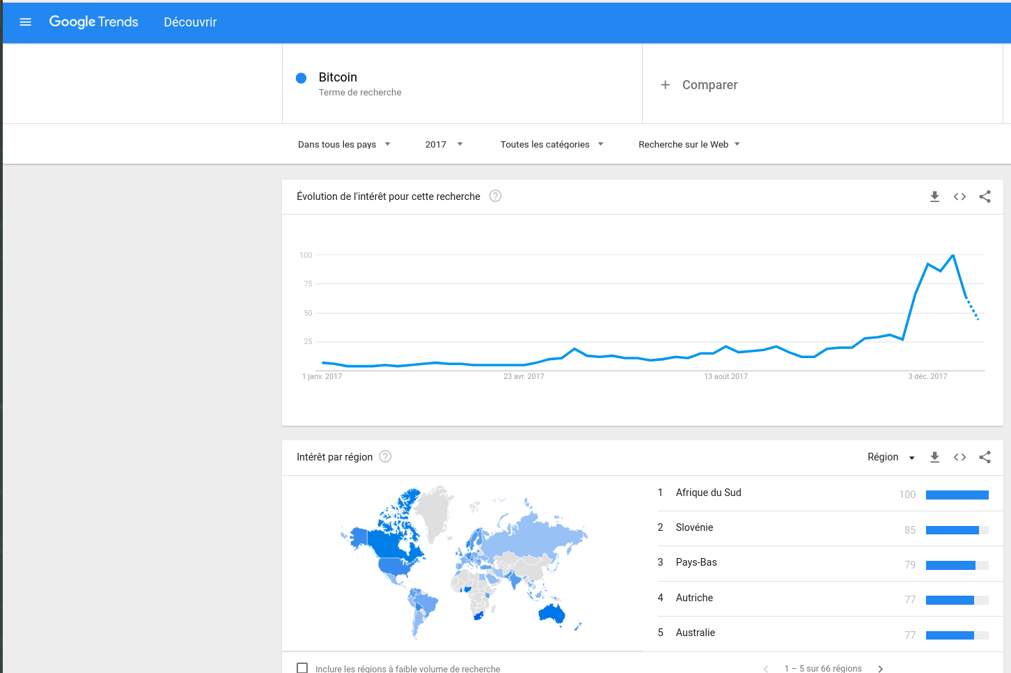The height and width of the screenshot is (673, 1011).
Task: Get embed code for the region panel
Action: tap(959, 457)
